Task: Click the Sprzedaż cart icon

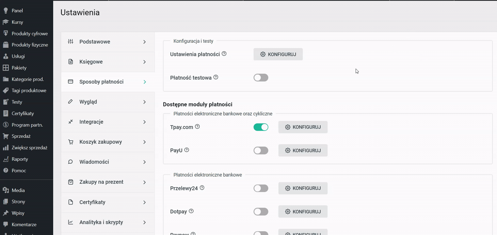Action: [6, 136]
